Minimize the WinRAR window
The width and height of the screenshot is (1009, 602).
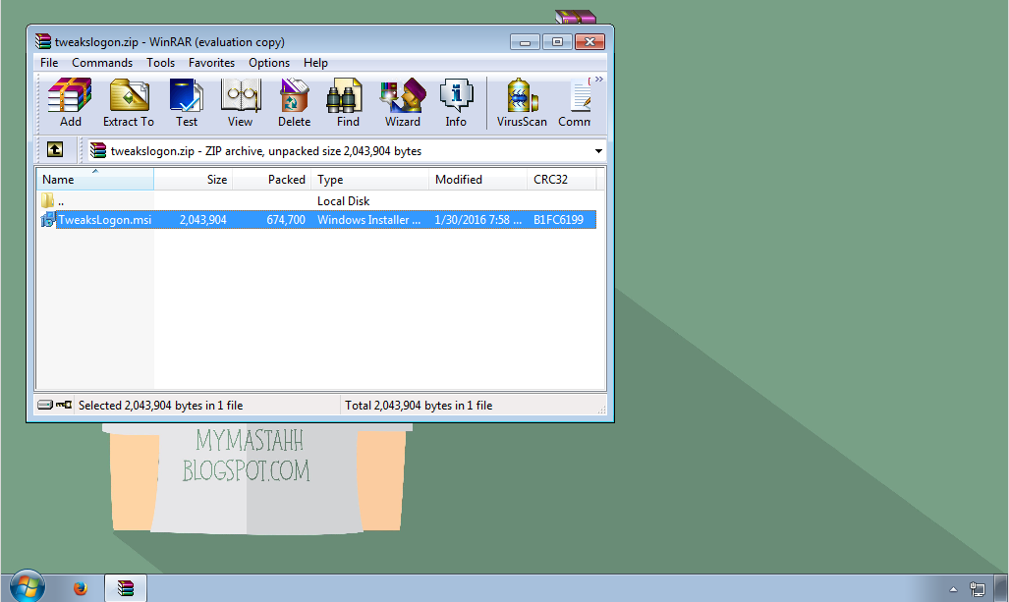click(525, 42)
